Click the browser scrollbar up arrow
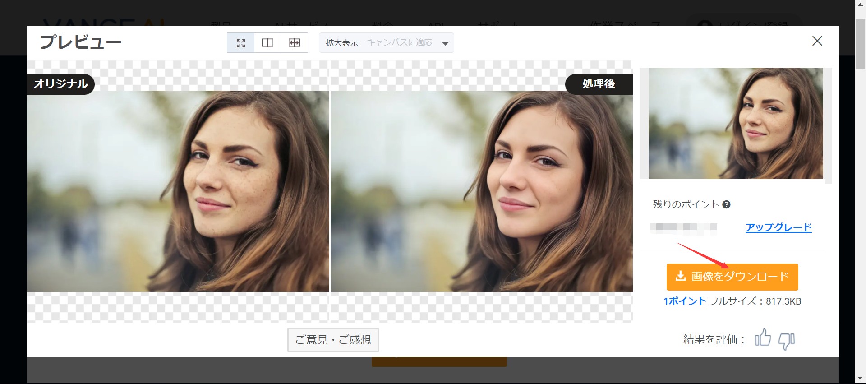This screenshot has width=866, height=384. [x=860, y=5]
